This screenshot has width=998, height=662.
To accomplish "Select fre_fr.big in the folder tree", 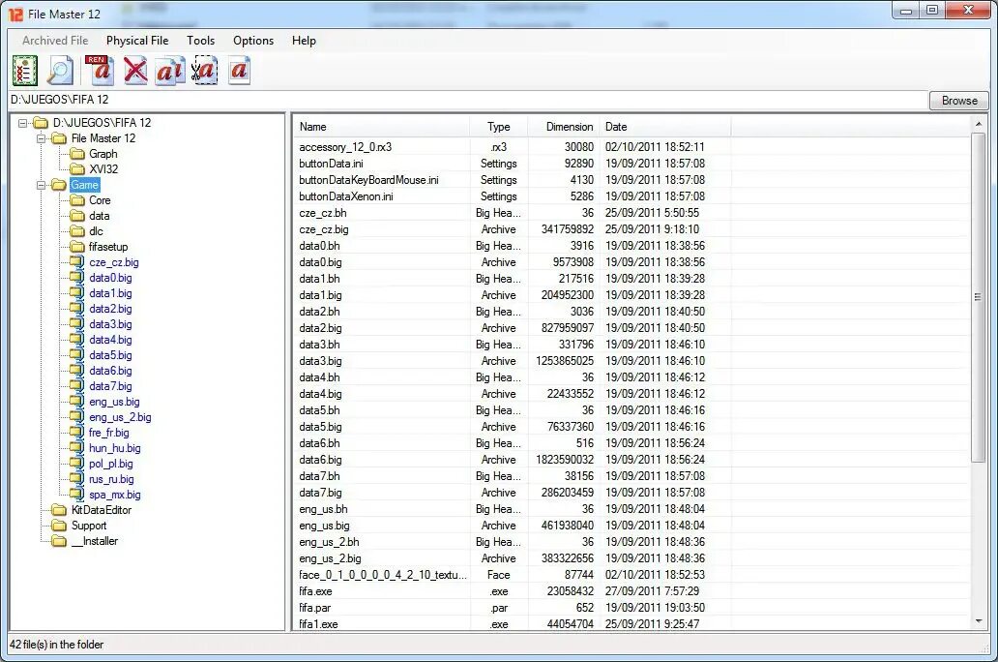I will (109, 432).
